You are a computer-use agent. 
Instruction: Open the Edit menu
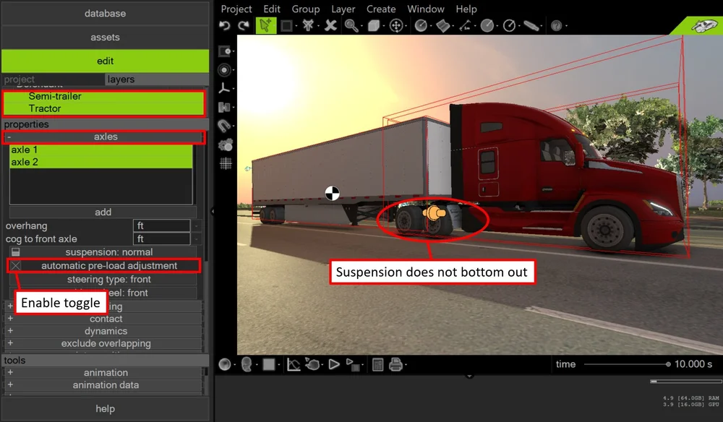click(x=272, y=9)
